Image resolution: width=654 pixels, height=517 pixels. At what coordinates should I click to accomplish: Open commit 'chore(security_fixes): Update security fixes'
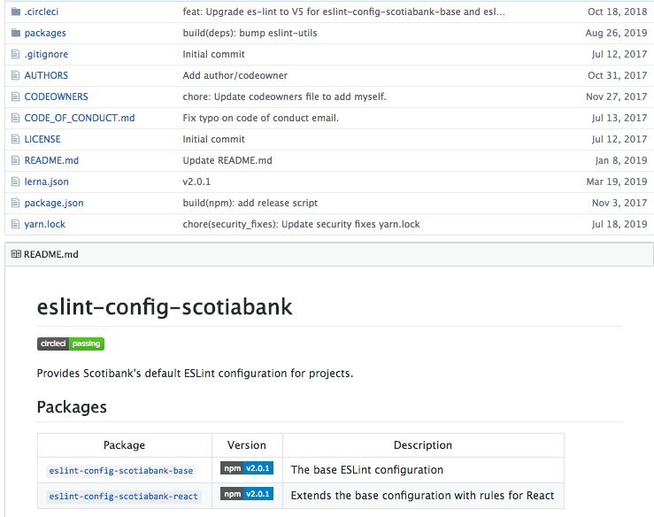301,225
